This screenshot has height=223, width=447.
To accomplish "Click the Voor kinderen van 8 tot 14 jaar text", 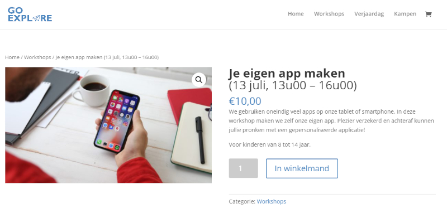I will tap(269, 144).
